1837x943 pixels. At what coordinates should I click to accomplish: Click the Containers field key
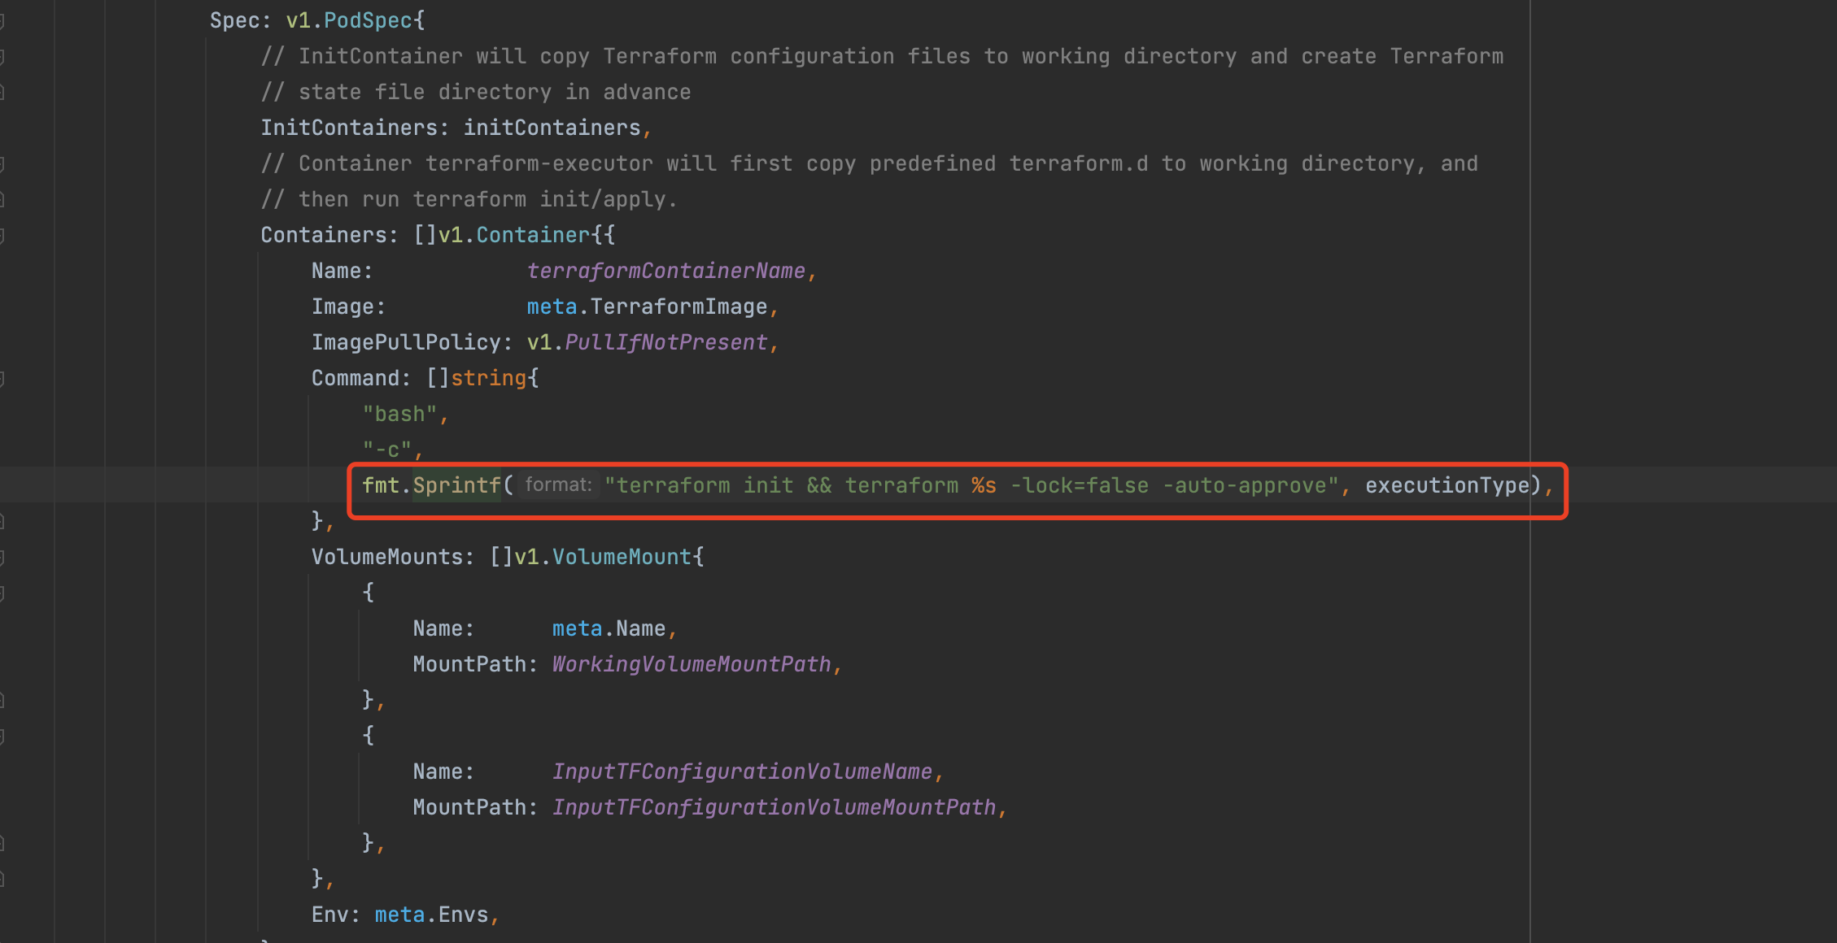click(x=323, y=235)
